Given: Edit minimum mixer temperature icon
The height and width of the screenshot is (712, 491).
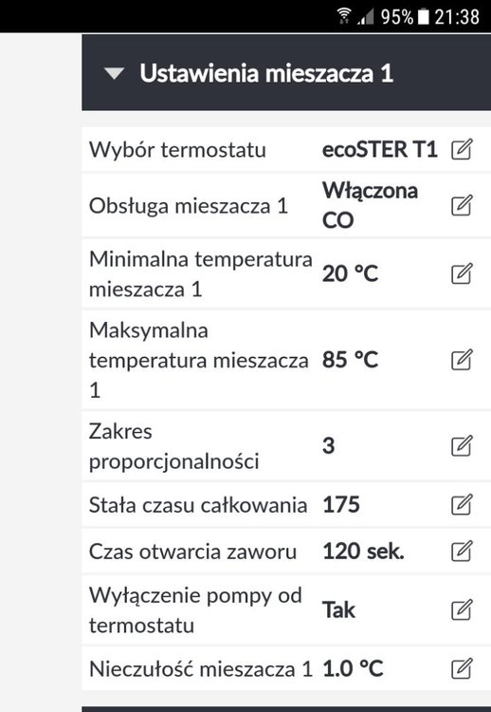Looking at the screenshot, I should click(462, 273).
